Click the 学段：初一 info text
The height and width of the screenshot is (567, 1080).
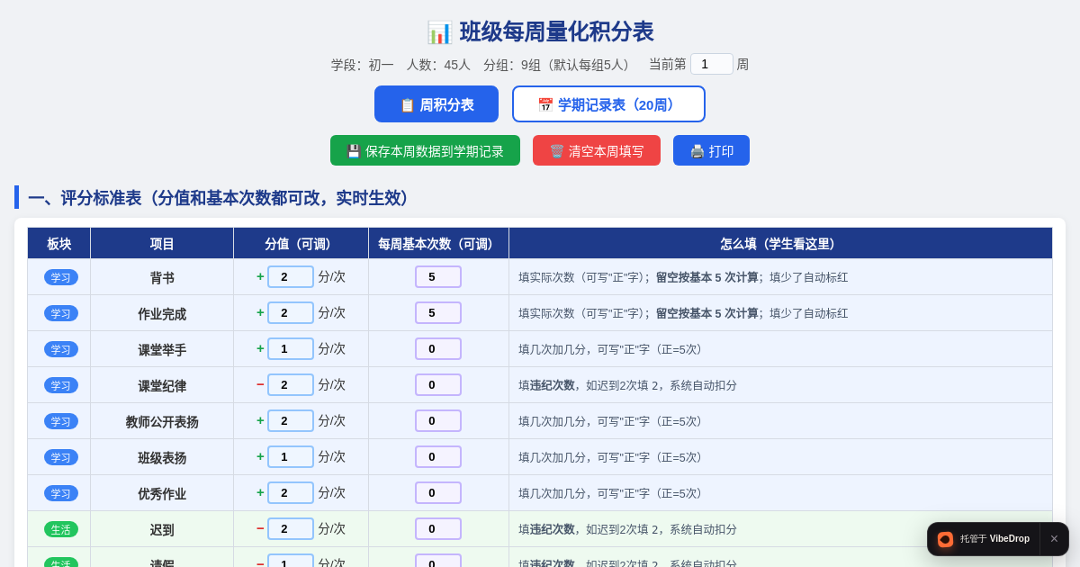(x=363, y=65)
